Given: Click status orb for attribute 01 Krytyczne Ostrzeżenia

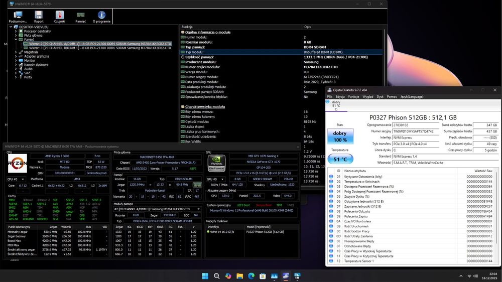Looking at the screenshot, I should click(x=331, y=176).
